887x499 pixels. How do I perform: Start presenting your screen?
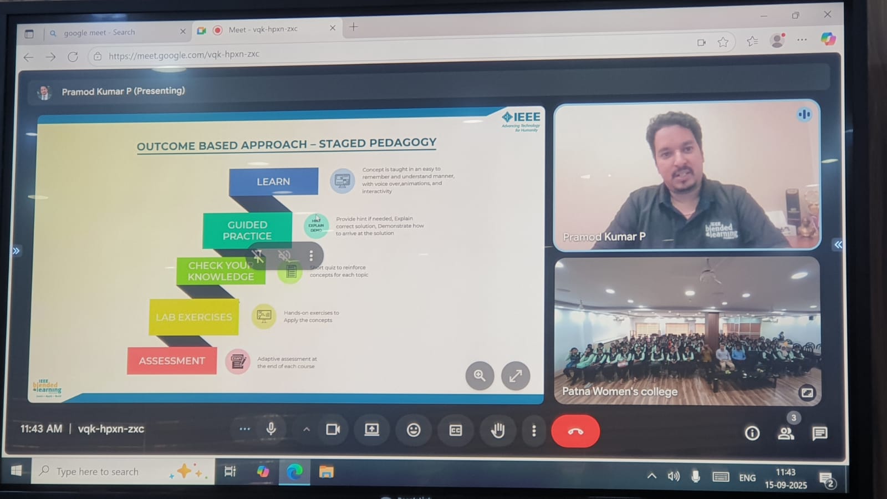pos(371,430)
